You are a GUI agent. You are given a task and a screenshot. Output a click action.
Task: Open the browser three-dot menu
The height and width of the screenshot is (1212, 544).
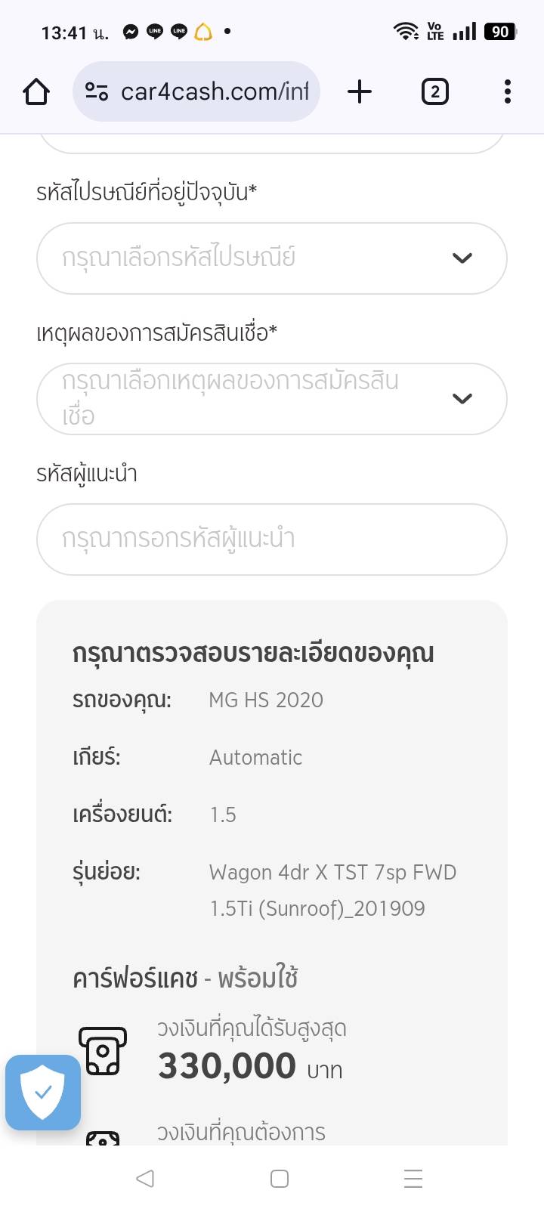tap(507, 92)
